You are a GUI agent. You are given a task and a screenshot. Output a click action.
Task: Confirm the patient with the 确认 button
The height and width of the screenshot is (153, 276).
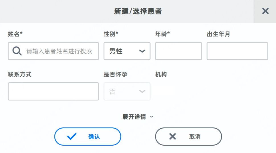coord(88,137)
